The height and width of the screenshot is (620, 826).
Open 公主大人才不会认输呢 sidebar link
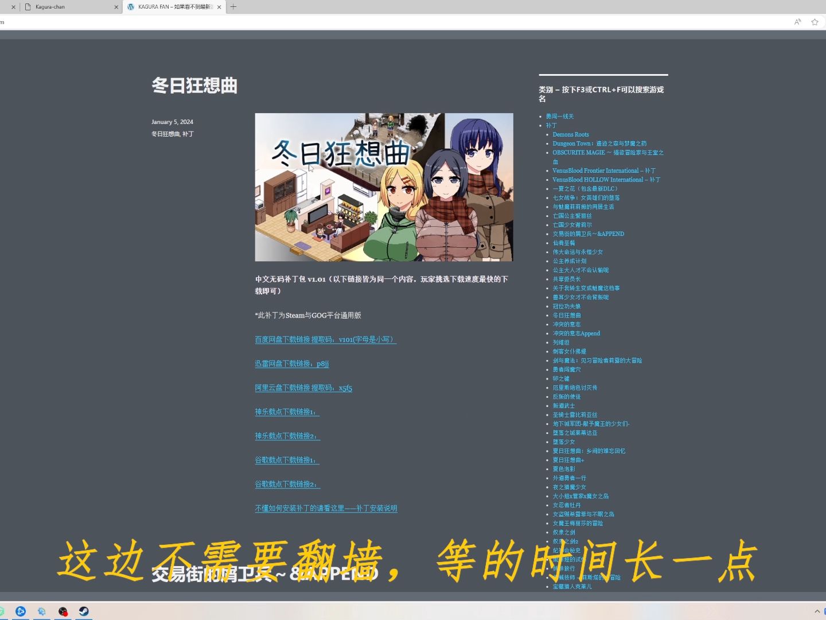[x=580, y=270]
